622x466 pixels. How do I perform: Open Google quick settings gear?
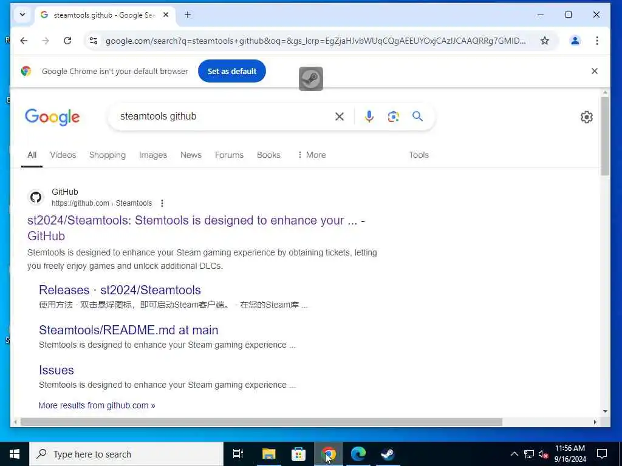(586, 117)
